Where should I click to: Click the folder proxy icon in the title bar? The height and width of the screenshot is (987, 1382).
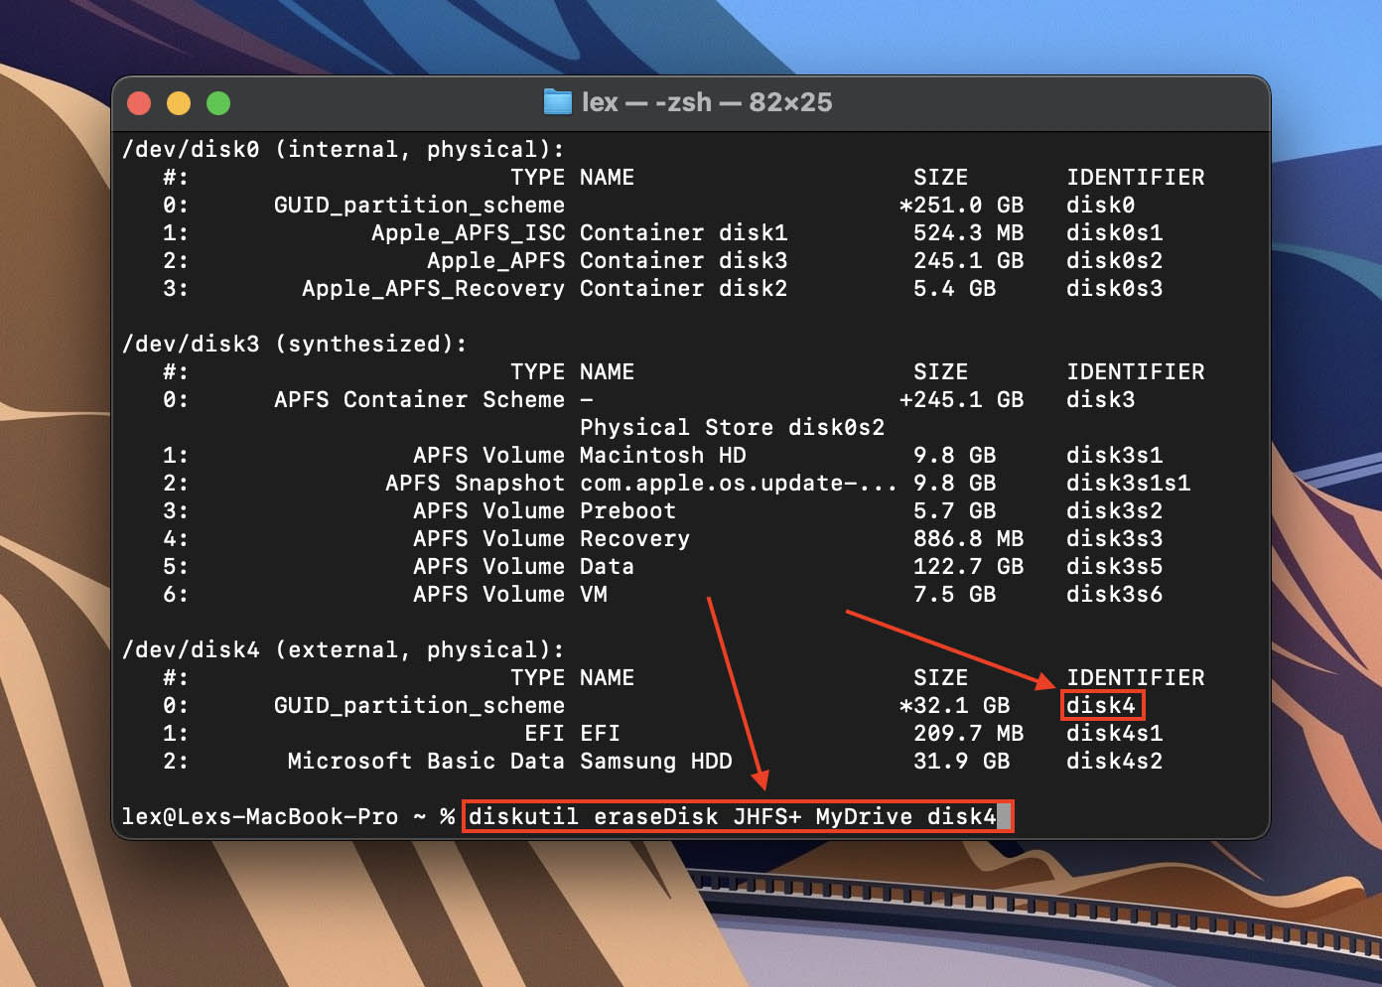pos(557,101)
